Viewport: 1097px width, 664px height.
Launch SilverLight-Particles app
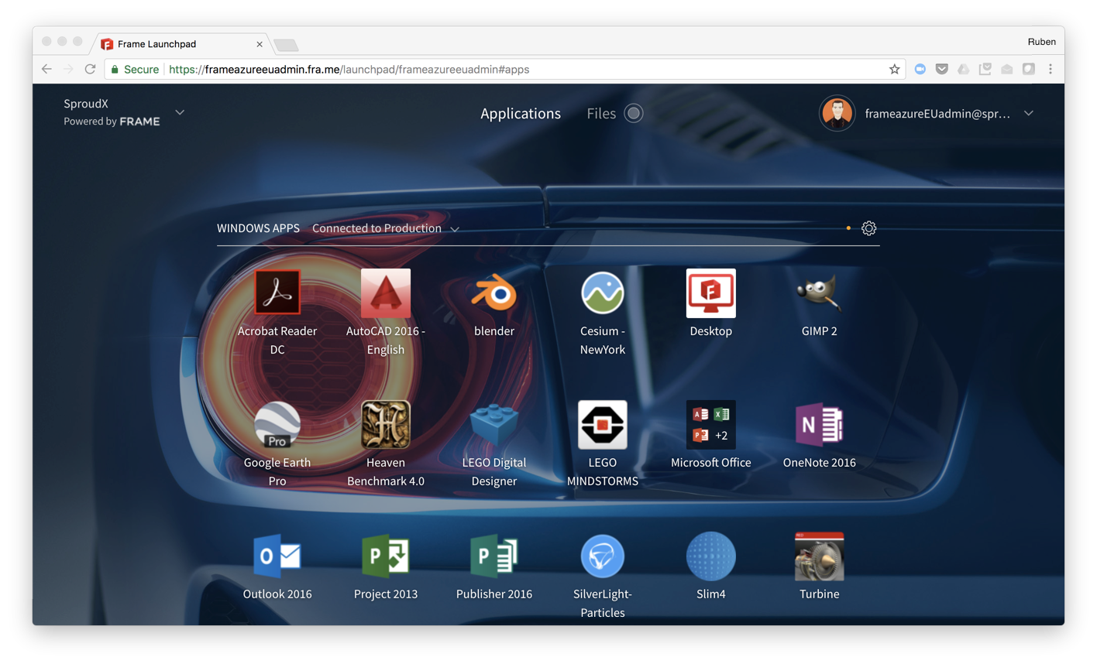click(603, 556)
